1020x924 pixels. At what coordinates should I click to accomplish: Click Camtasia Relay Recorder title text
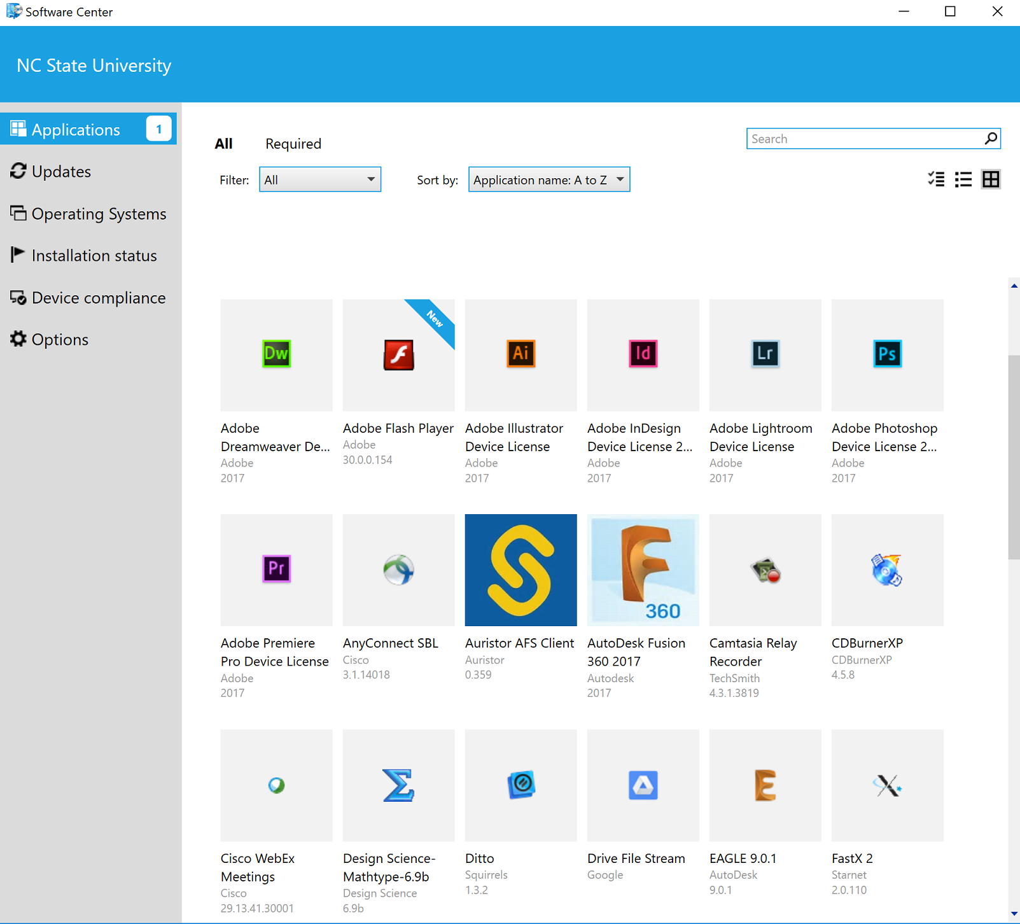point(753,652)
